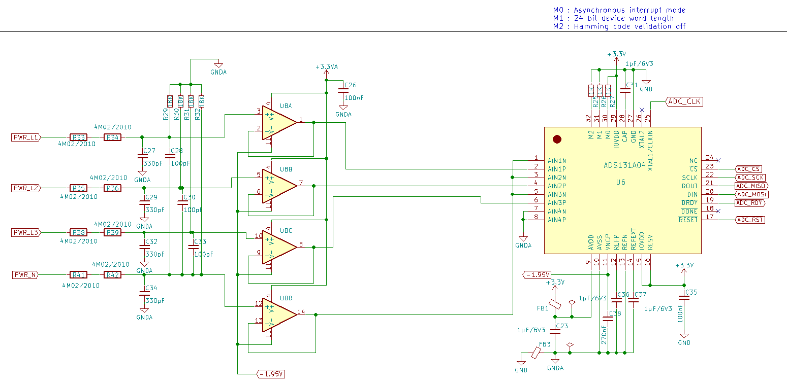
Task: Select the PWR_L1 input label
Action: (26, 137)
